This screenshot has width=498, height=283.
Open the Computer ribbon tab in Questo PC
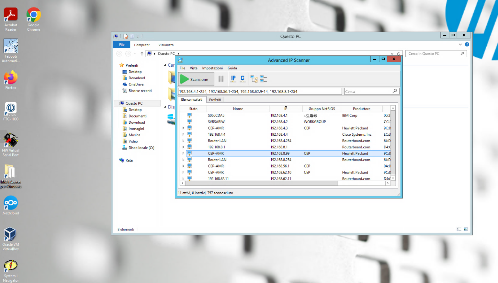click(142, 45)
